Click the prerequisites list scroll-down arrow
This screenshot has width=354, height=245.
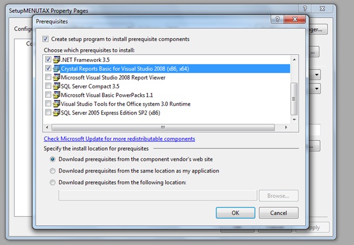(x=294, y=119)
